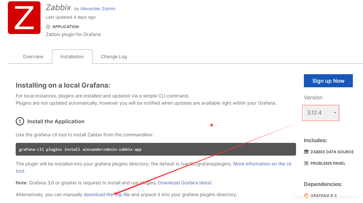Click the APPLICATION type gear icon
Screen dimensions: 363x203
48,27
